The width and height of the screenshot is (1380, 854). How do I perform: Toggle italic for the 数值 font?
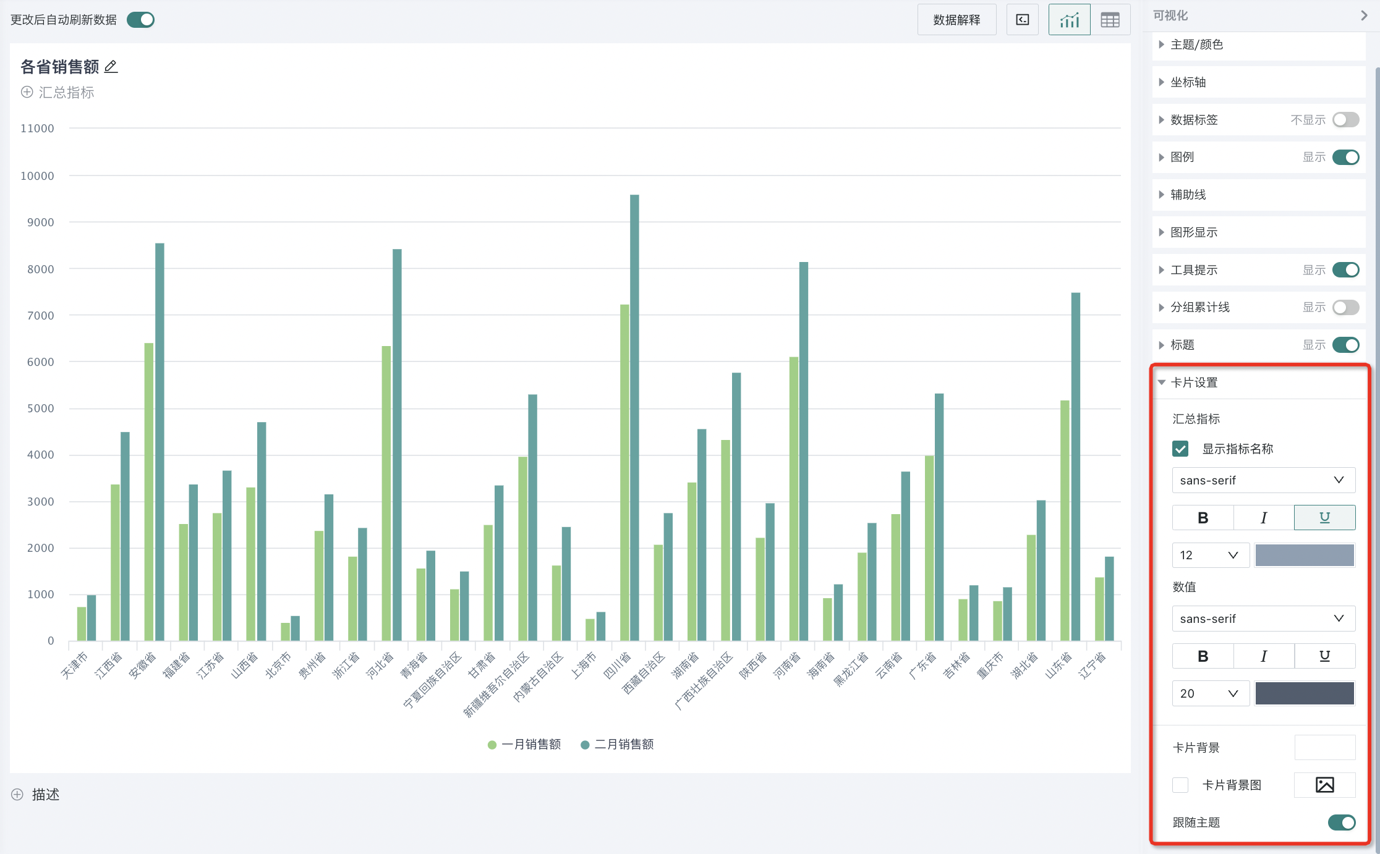(1263, 656)
